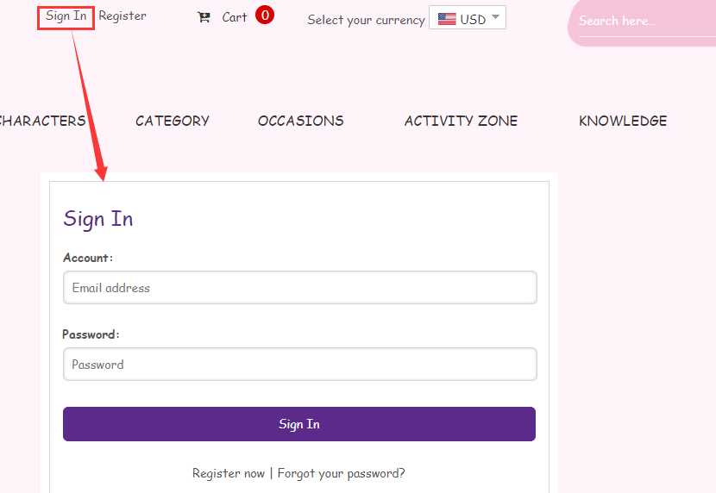Viewport: 716px width, 493px height.
Task: Click the 'Select your currency' label
Action: pyautogui.click(x=366, y=20)
